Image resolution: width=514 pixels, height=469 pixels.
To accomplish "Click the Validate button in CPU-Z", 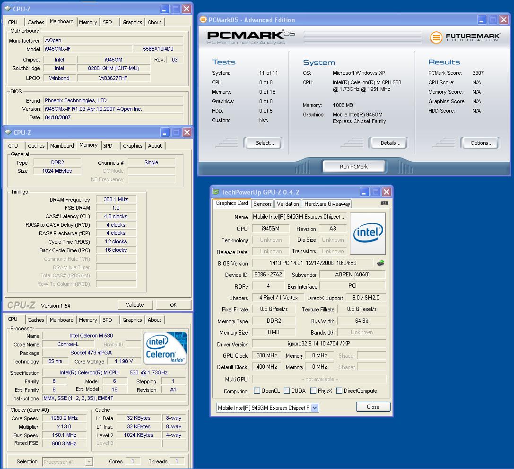I will point(135,305).
